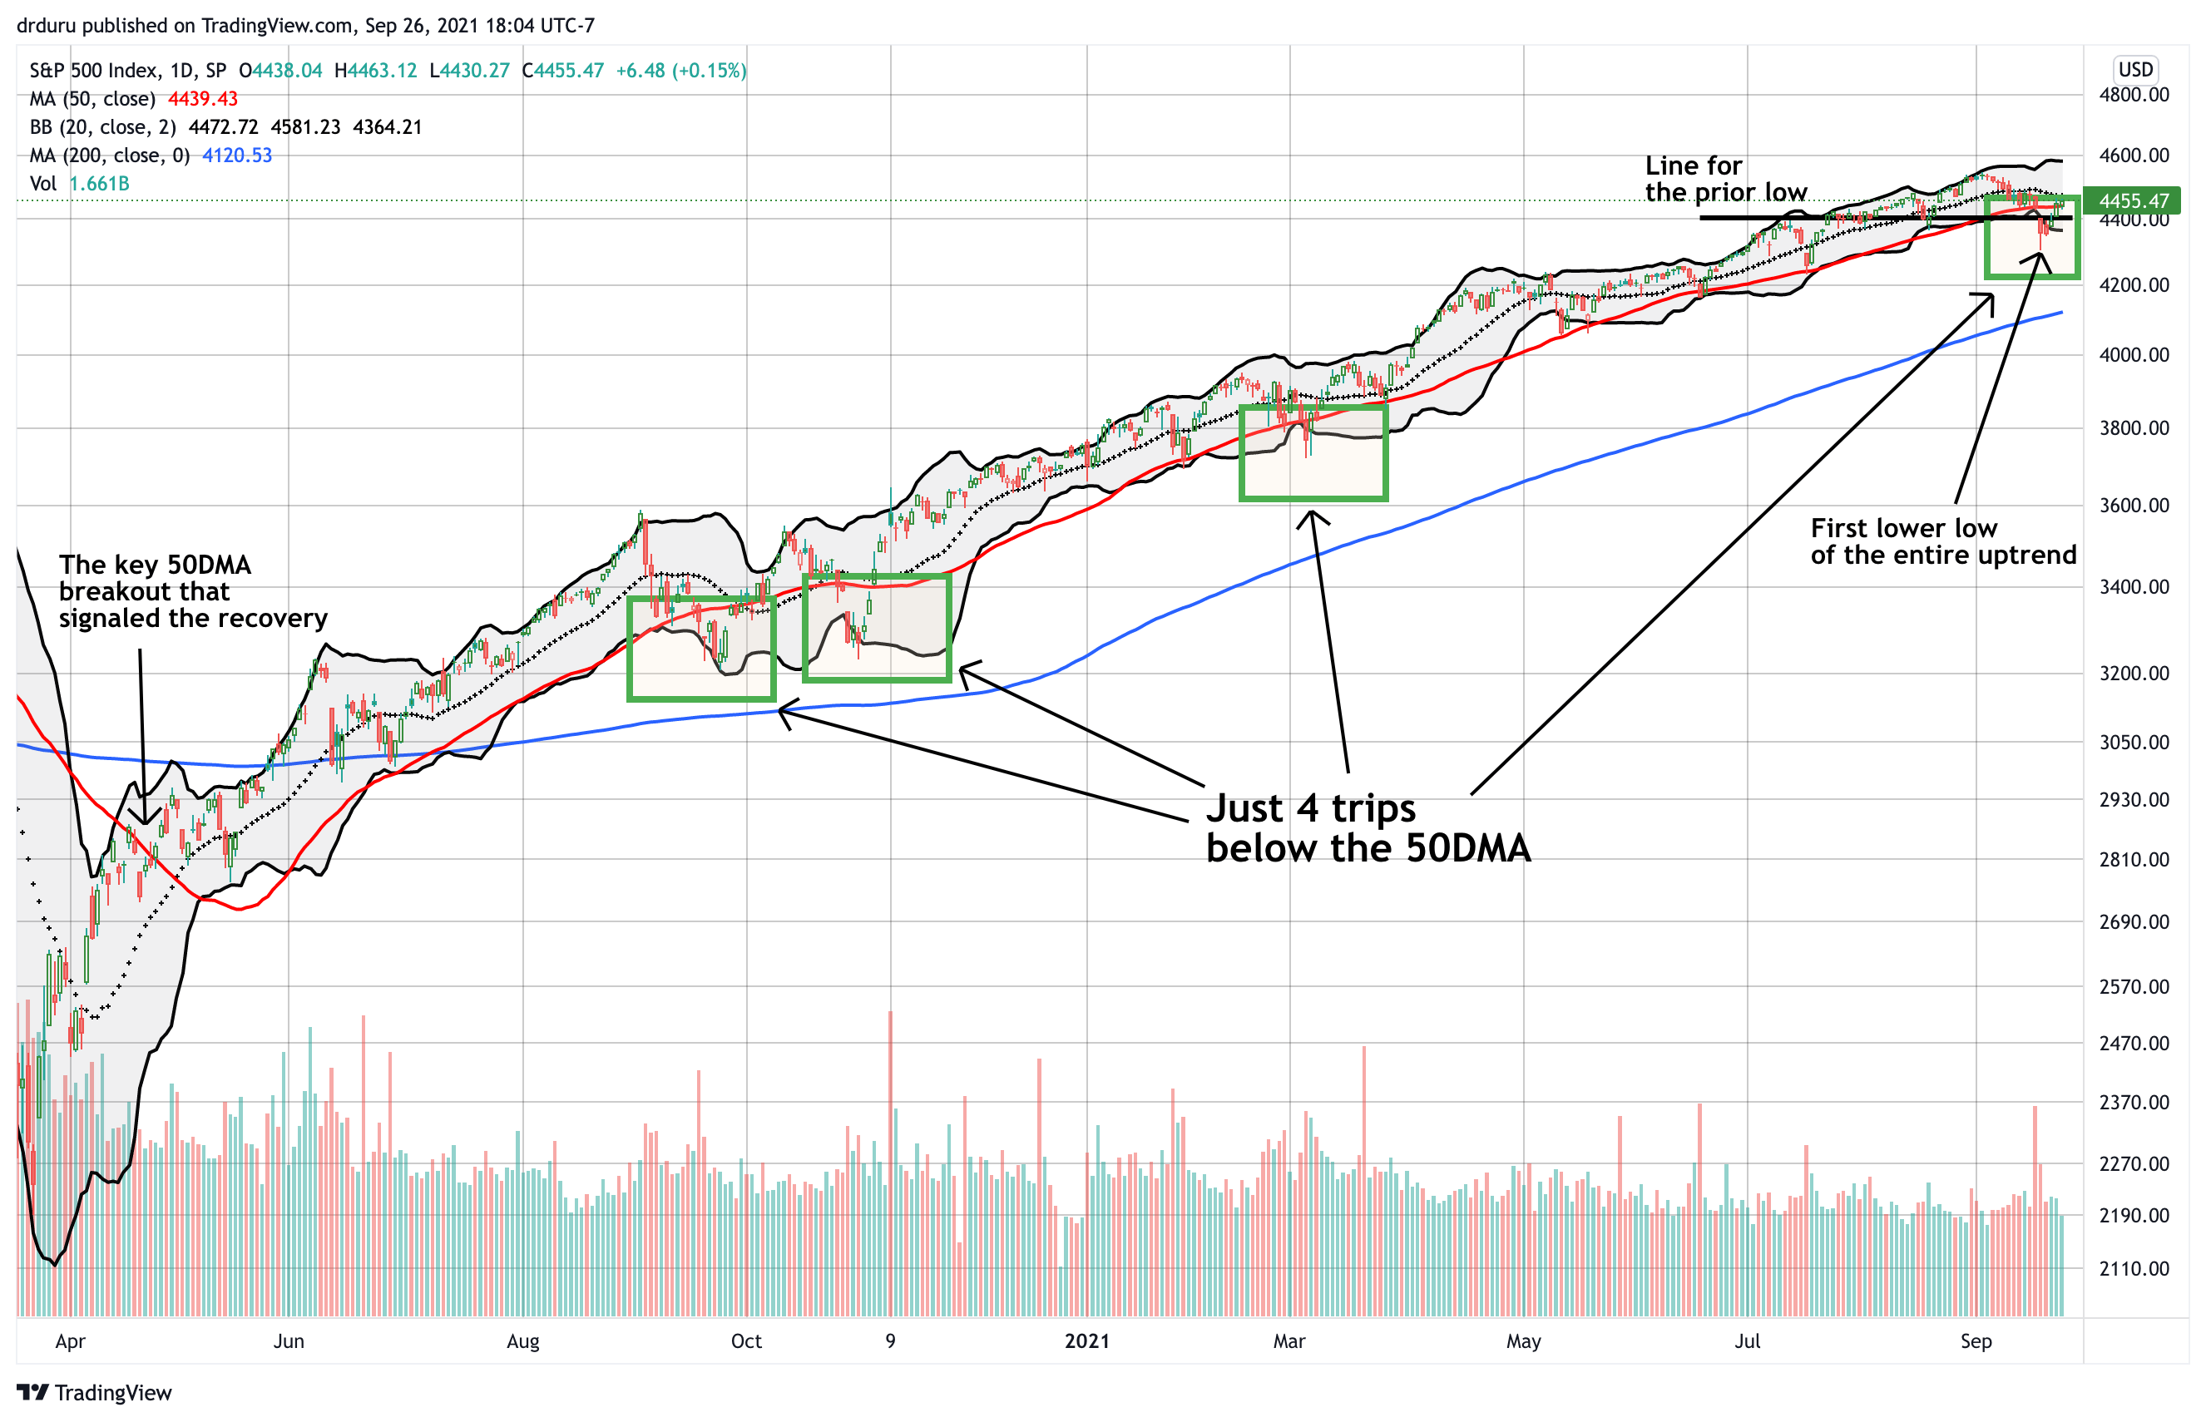This screenshot has height=1422, width=2206.
Task: Click the 4000.00 price axis label
Action: (2133, 354)
